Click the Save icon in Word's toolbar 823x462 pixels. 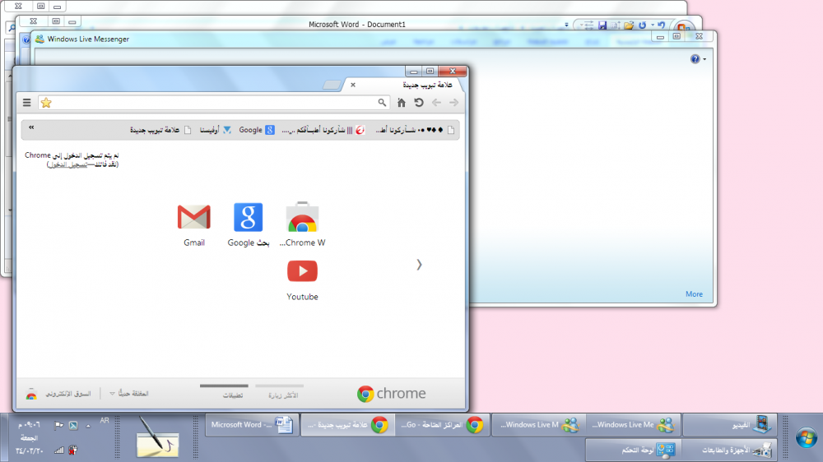[603, 25]
